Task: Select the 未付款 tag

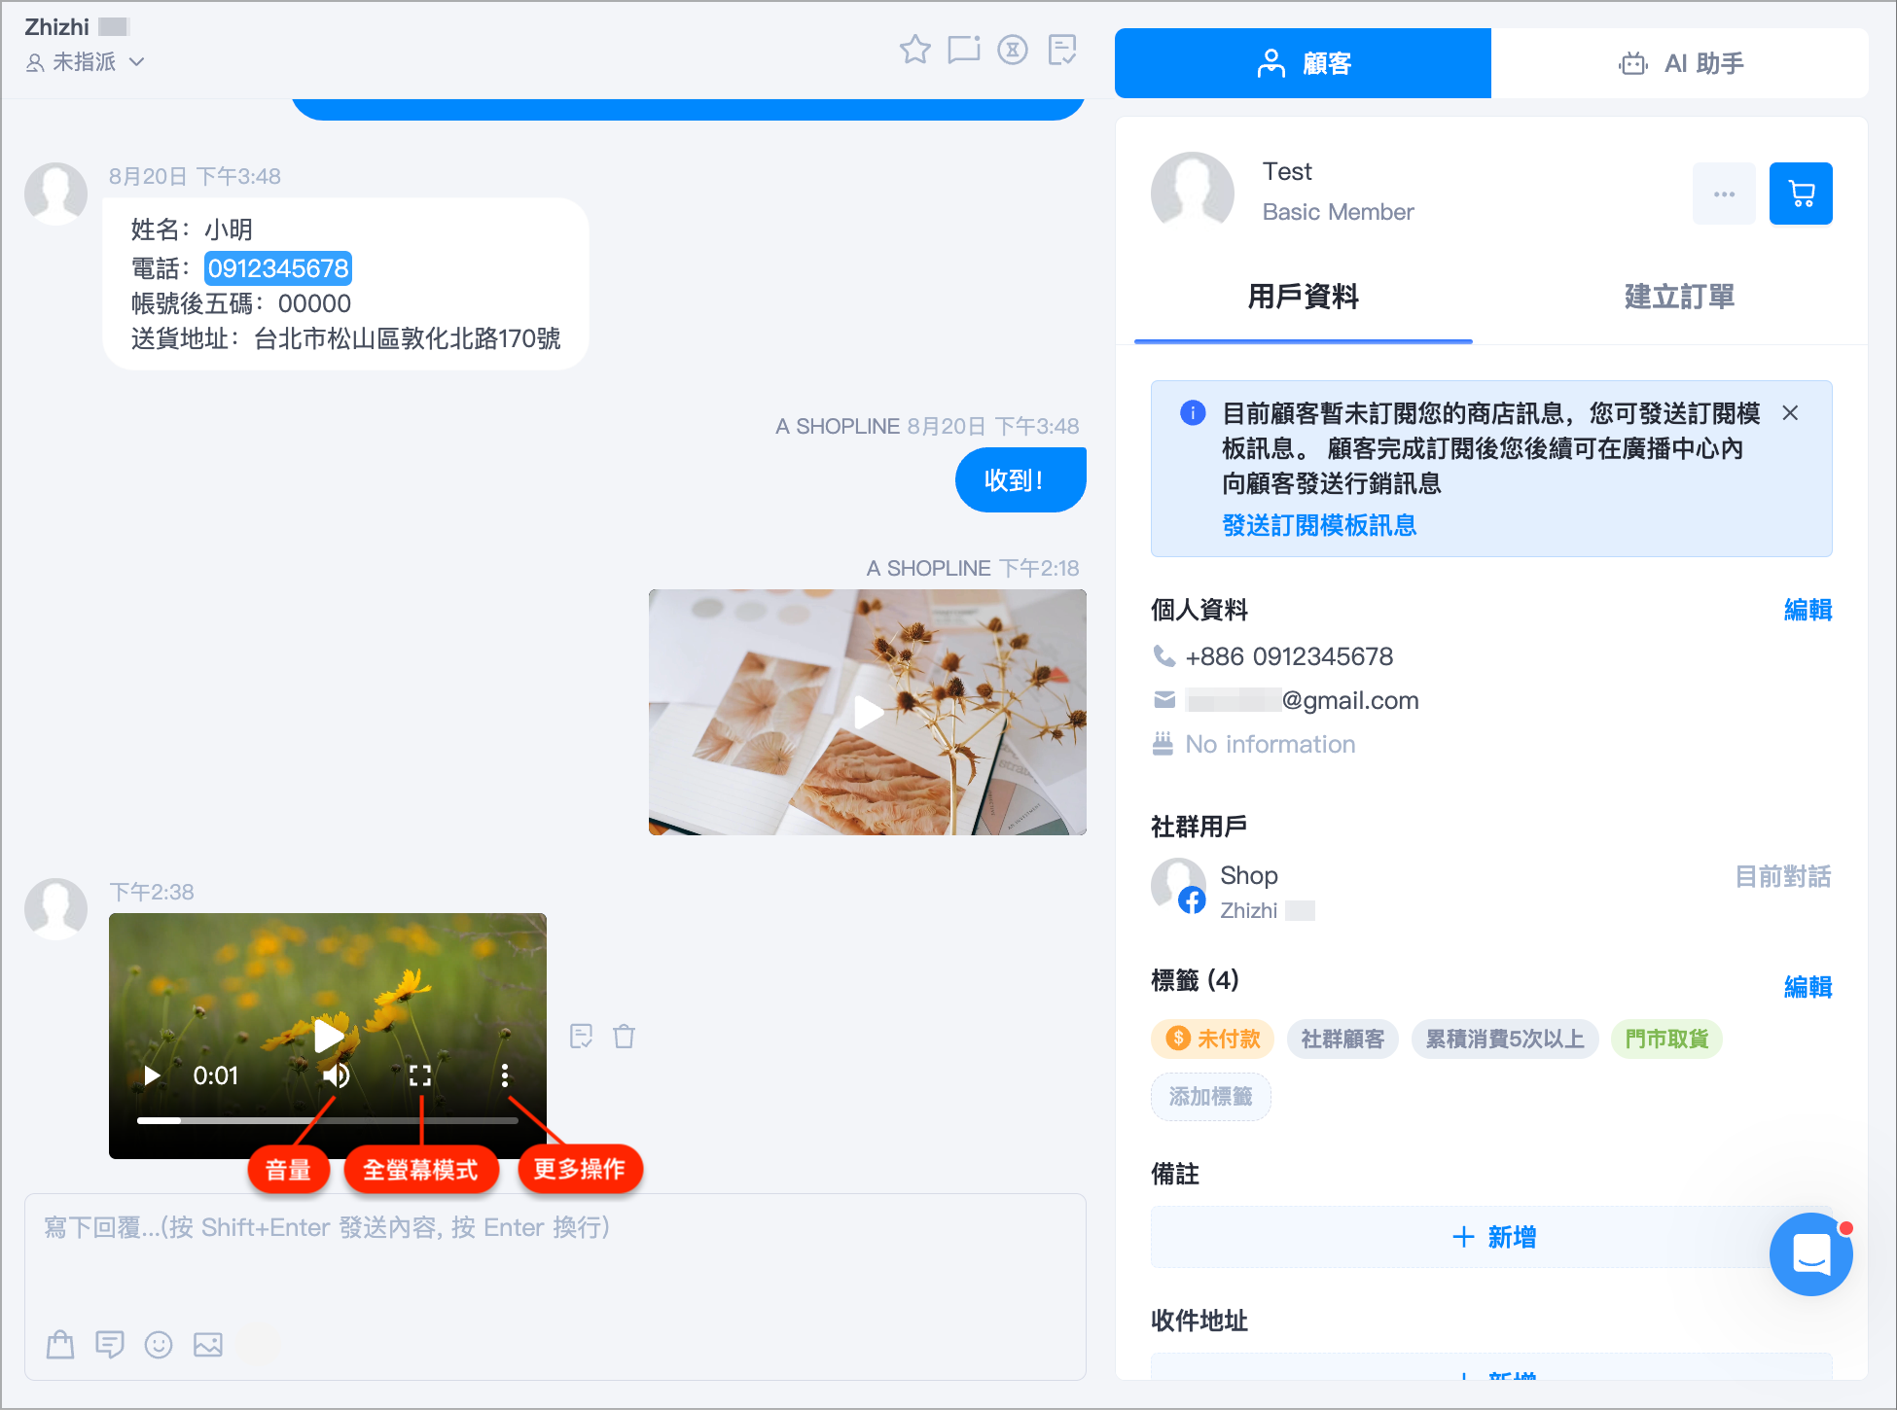Action: point(1213,1039)
